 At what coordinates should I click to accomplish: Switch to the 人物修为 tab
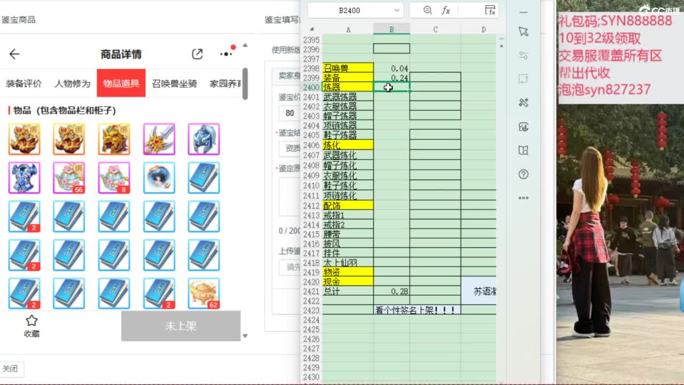pos(72,83)
